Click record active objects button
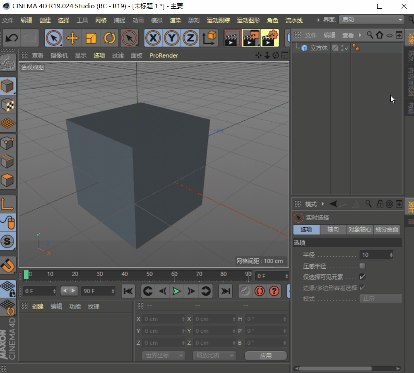 245,291
